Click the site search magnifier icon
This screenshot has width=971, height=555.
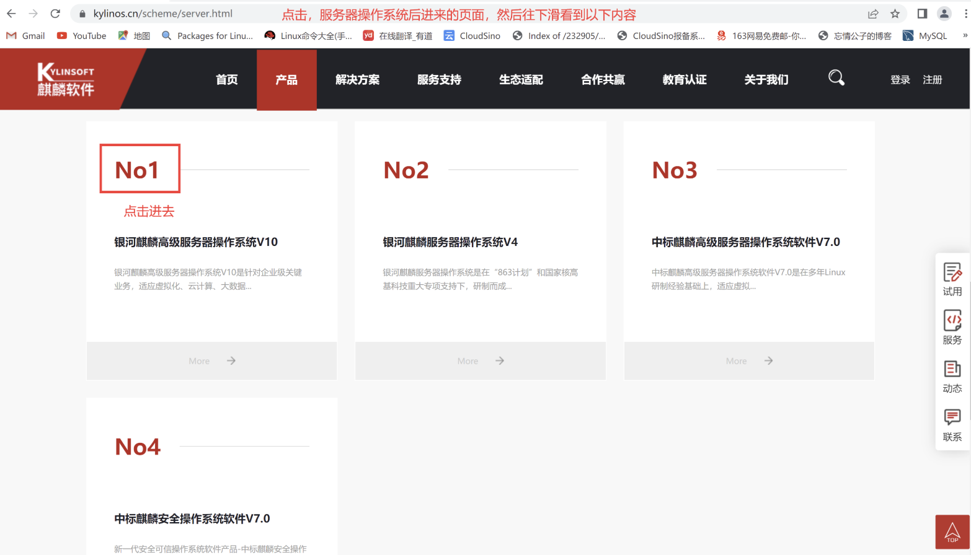pos(836,78)
